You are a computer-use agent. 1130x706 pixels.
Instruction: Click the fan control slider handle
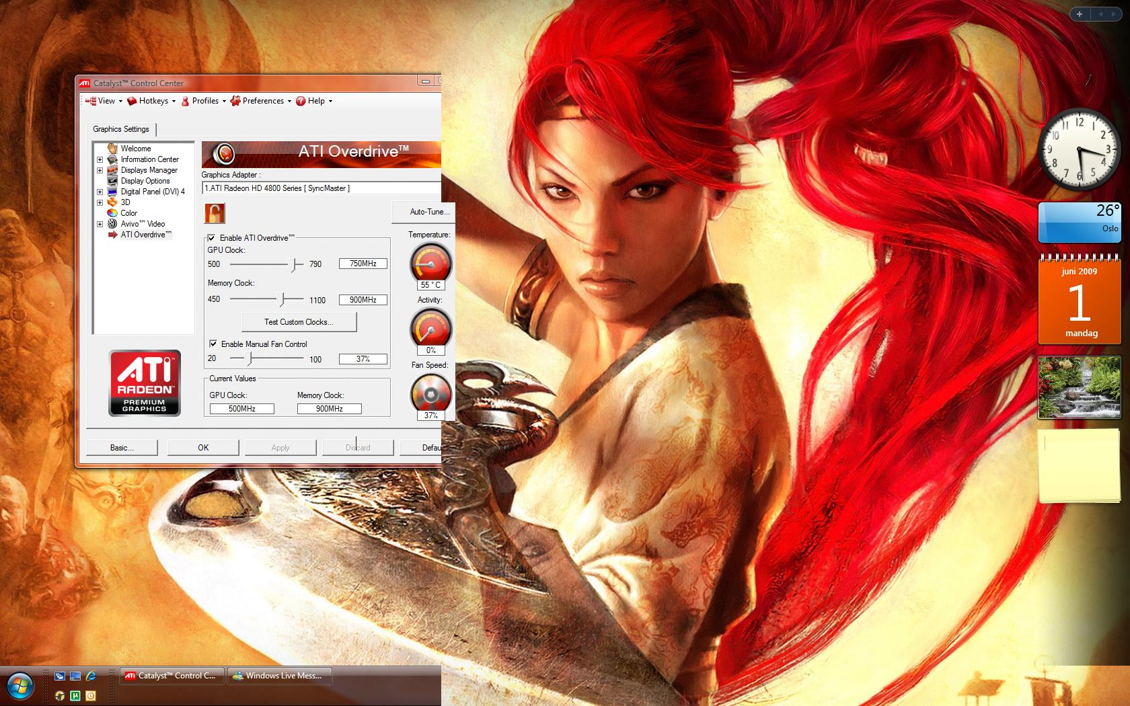(249, 358)
